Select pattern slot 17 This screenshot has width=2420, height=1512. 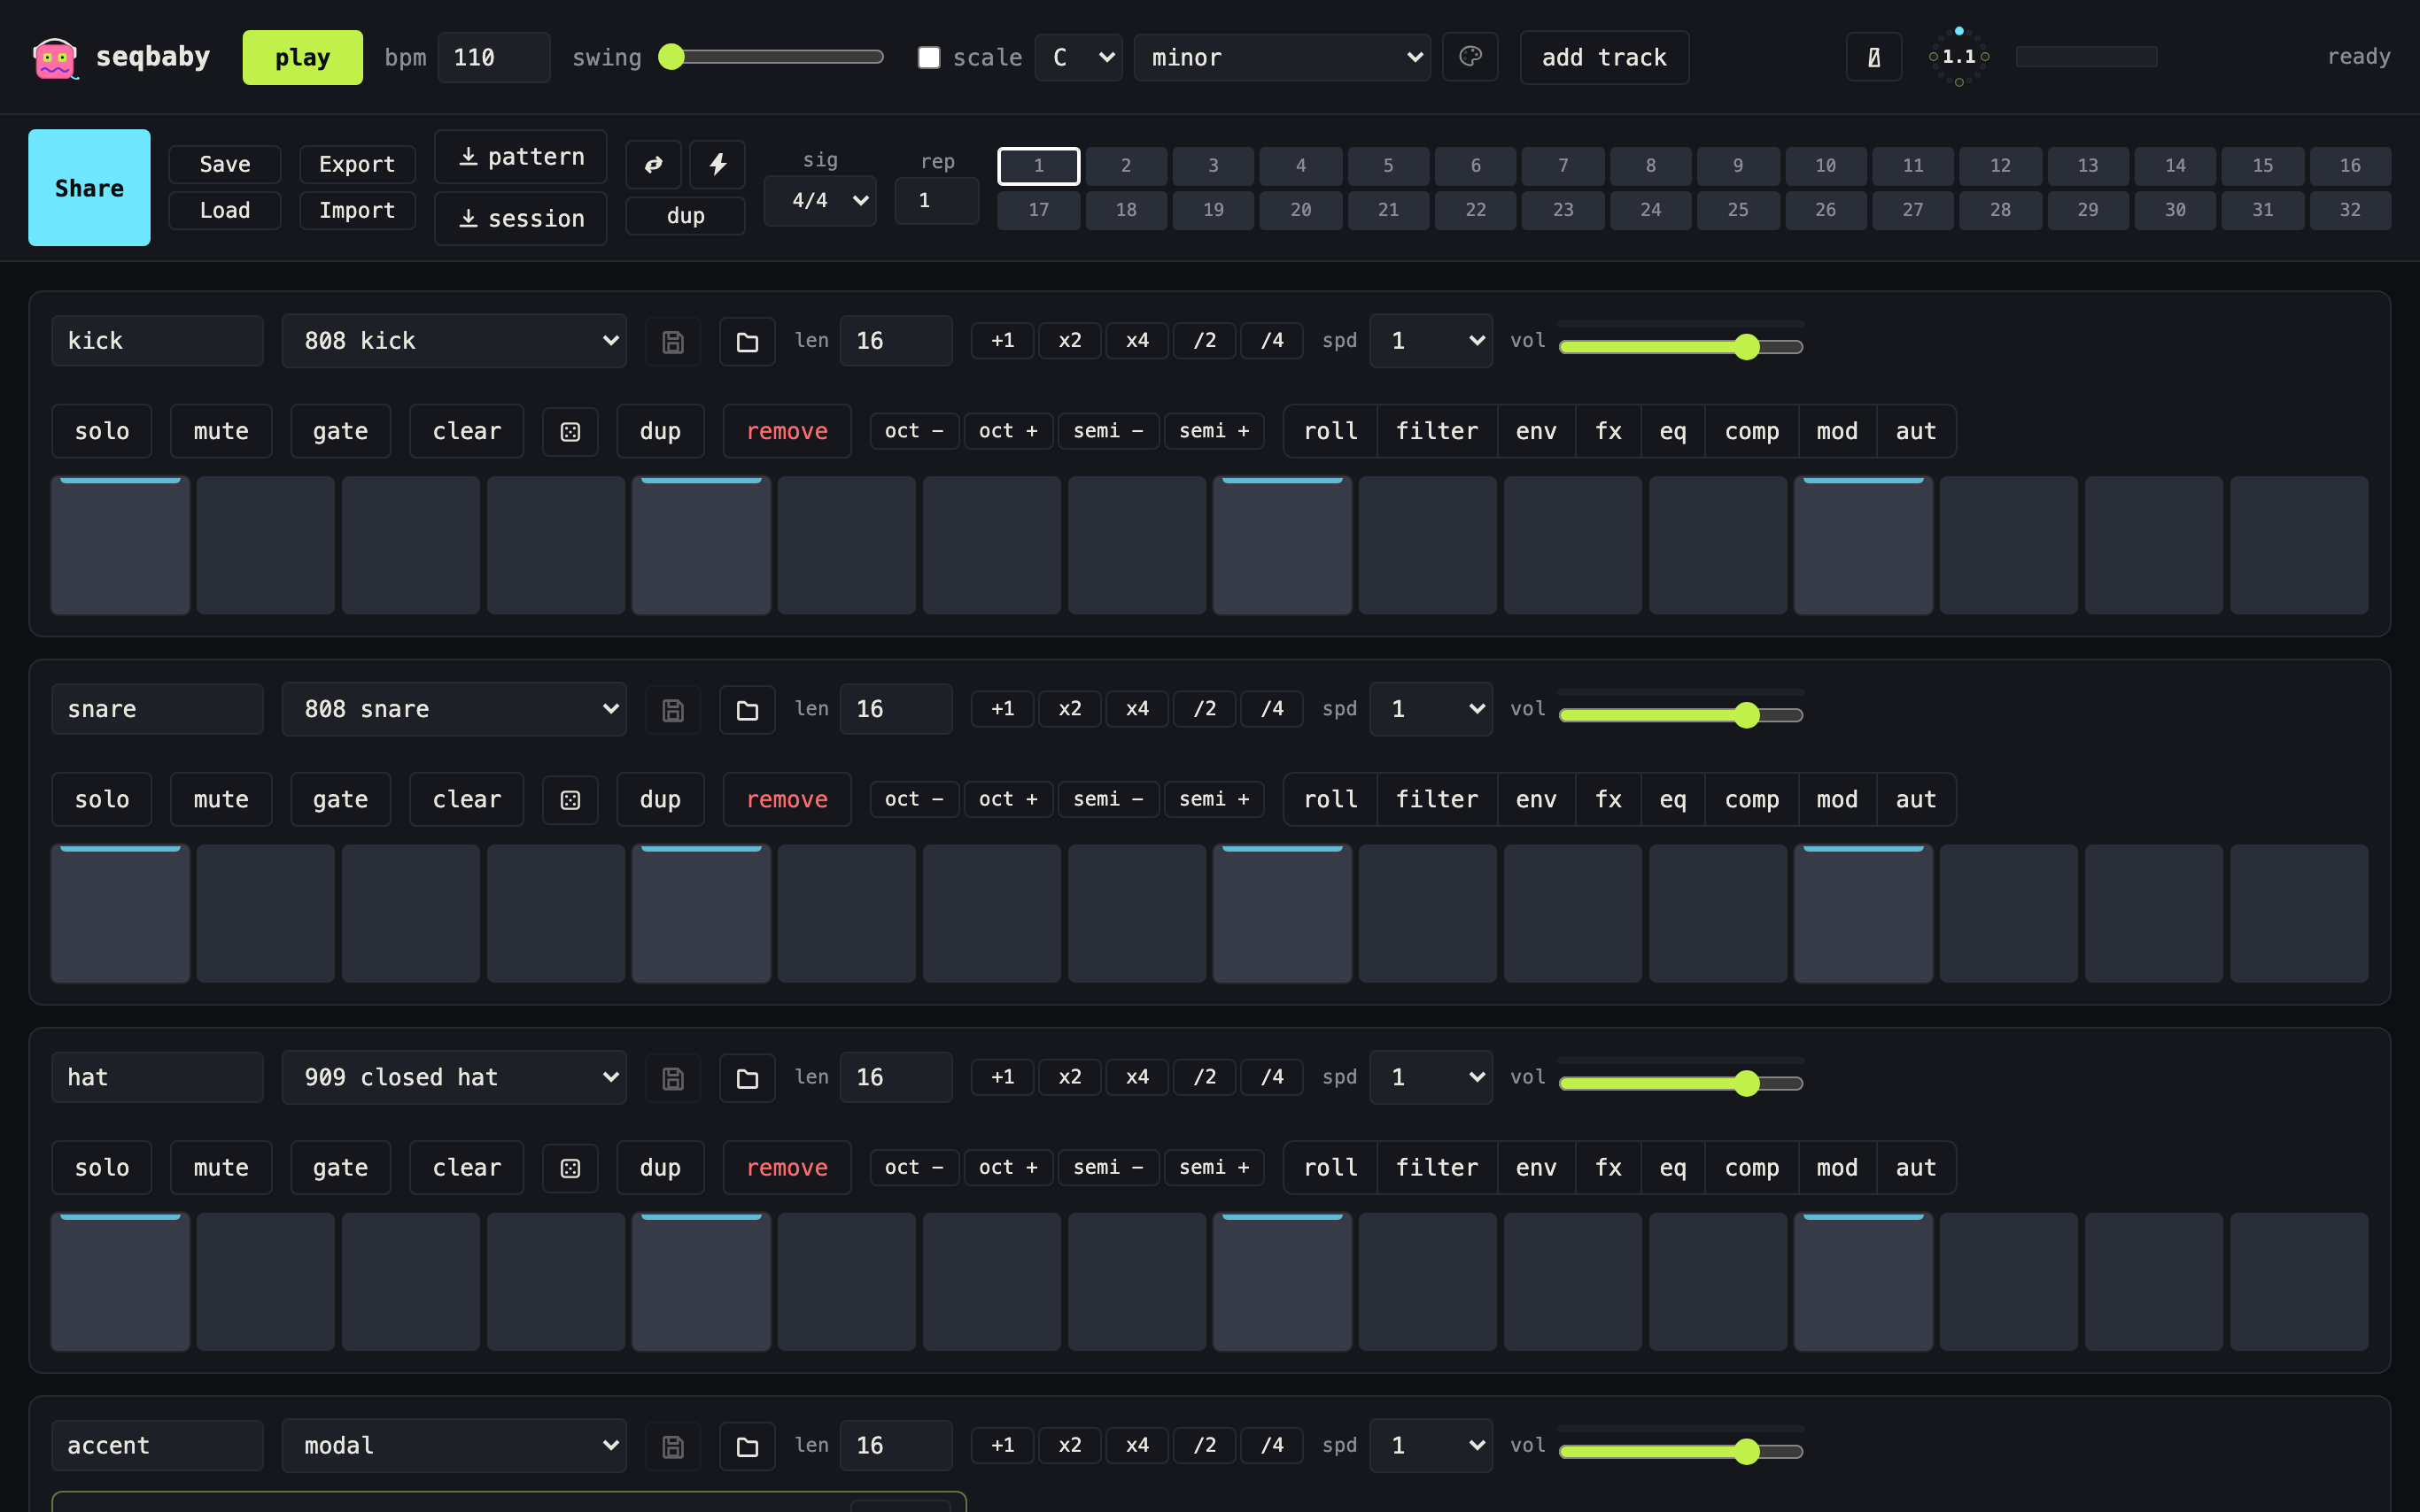tap(1038, 210)
